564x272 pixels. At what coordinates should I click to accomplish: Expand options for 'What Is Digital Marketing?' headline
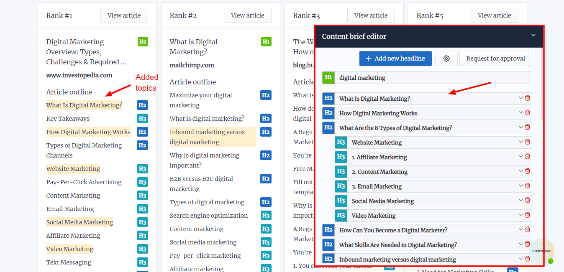coord(520,98)
